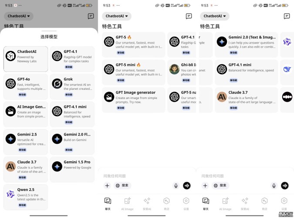
Task: Open the Ghi-bli avatar tool
Action: click(182, 72)
